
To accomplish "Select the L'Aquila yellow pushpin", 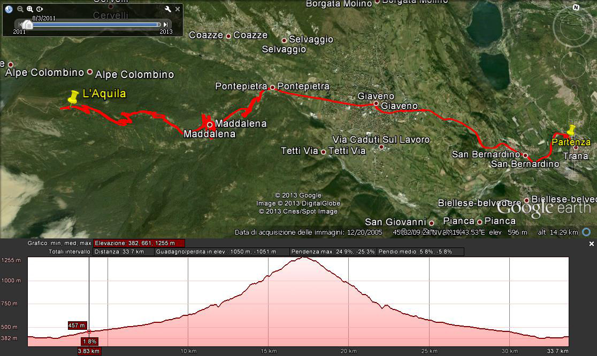I will click(73, 97).
